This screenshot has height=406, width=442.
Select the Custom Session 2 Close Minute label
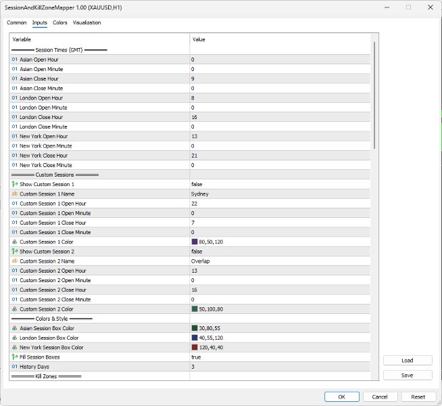(55, 299)
